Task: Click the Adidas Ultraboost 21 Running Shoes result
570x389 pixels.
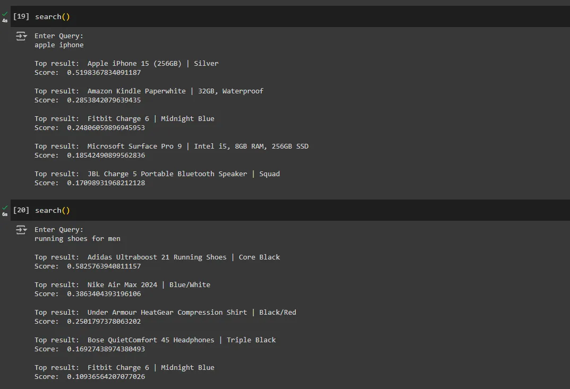Action: tap(157, 257)
